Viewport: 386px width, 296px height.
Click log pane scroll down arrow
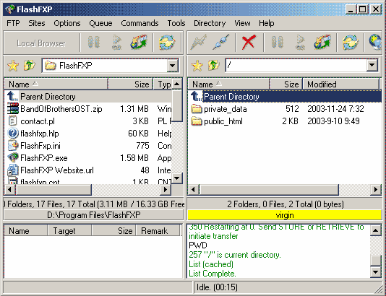point(376,271)
